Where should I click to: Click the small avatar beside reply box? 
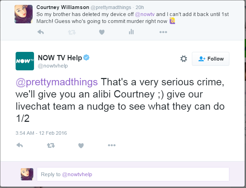(x=27, y=174)
